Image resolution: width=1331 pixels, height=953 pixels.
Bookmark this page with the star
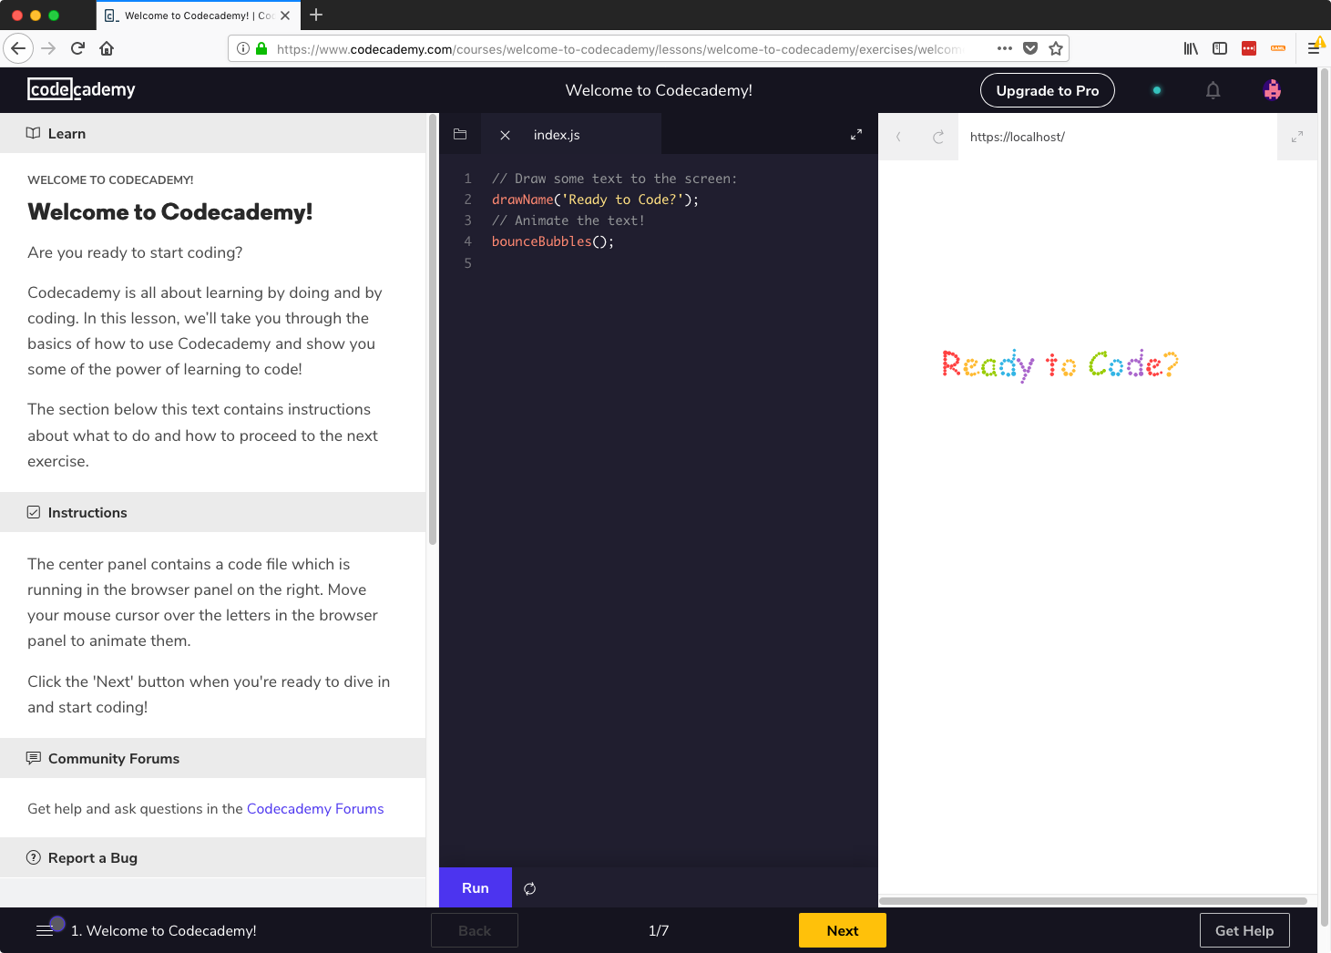click(x=1056, y=48)
